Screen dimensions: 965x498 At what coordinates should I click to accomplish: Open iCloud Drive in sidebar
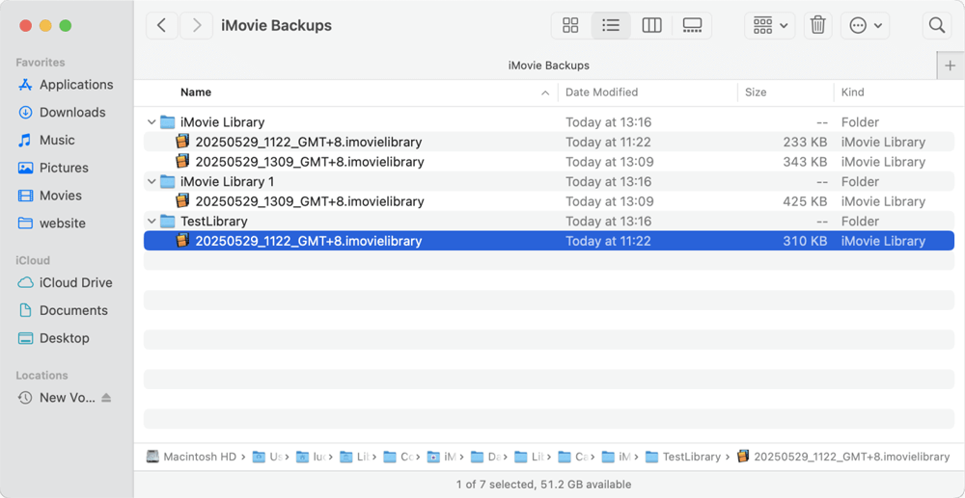[75, 283]
